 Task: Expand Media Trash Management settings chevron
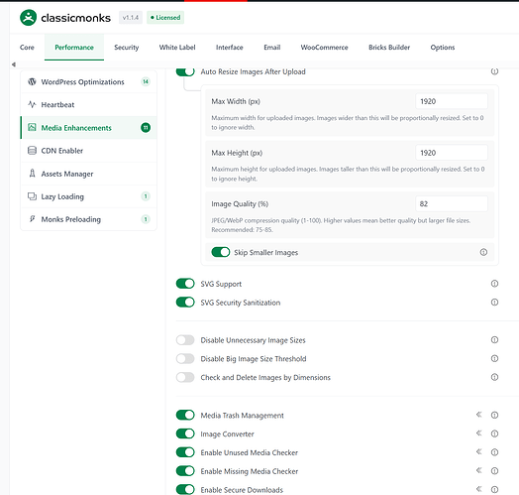coord(479,415)
